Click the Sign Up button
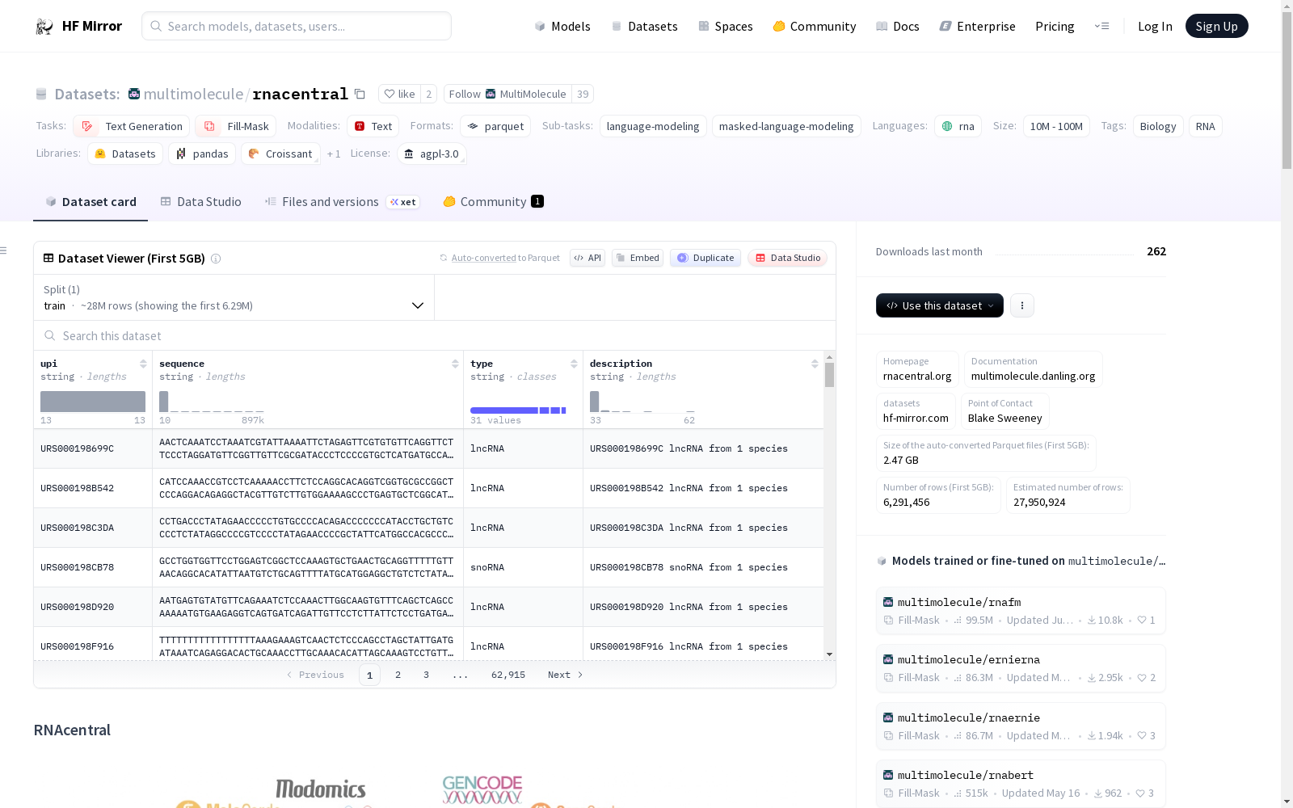1293x808 pixels. point(1217,26)
